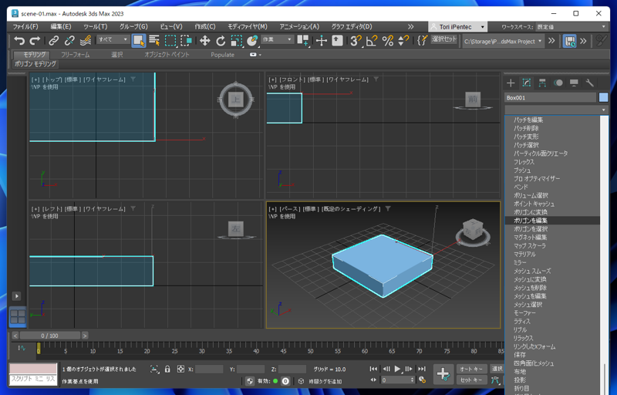Choose the Rectangular Selection Region icon

[x=170, y=40]
